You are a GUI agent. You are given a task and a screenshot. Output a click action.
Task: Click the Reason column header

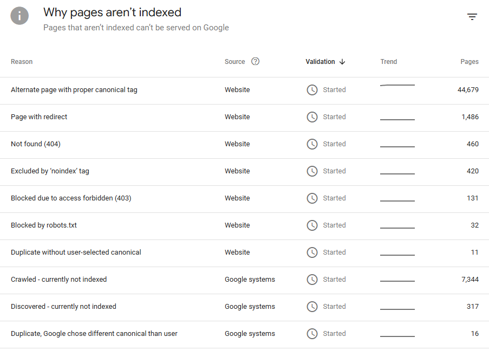[x=22, y=62]
